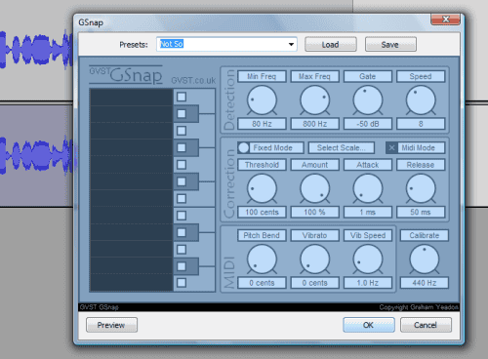
Task: Click the Load preset button
Action: pos(331,45)
